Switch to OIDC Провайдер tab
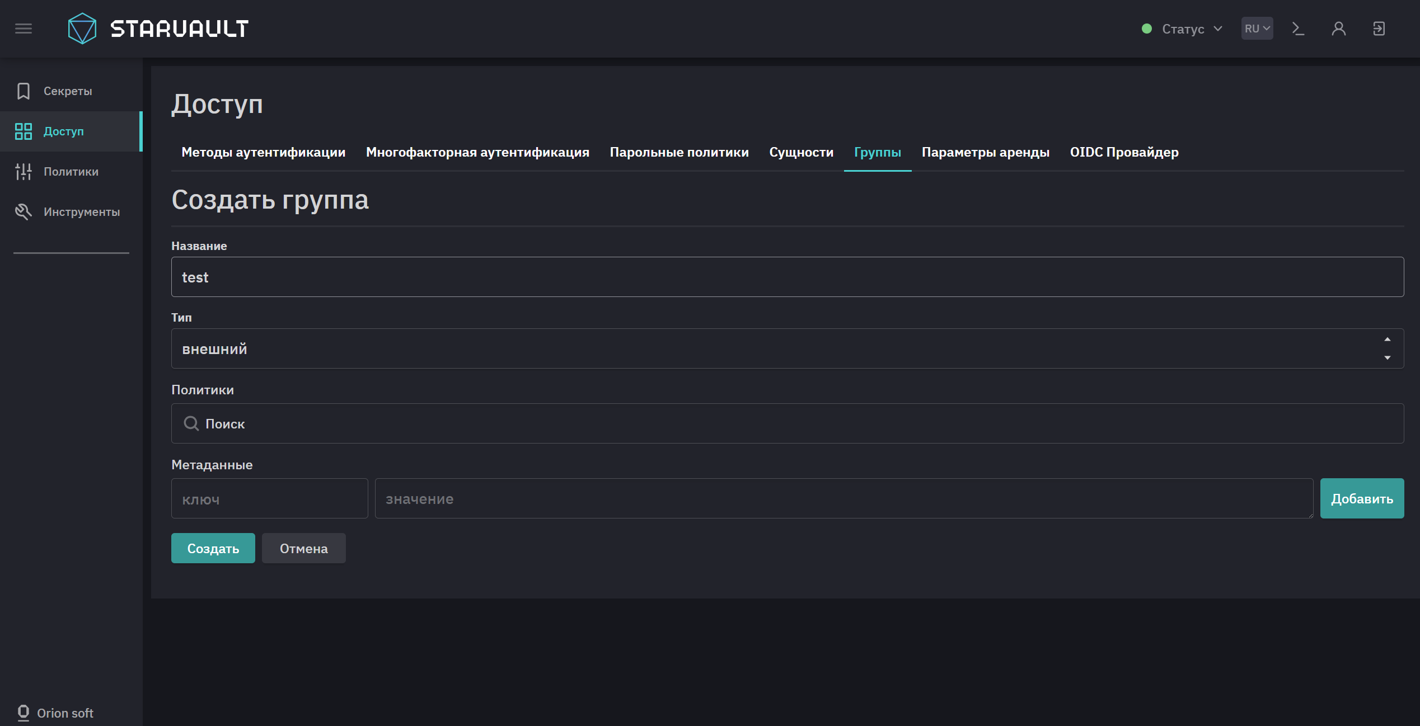This screenshot has width=1420, height=726. (x=1124, y=152)
